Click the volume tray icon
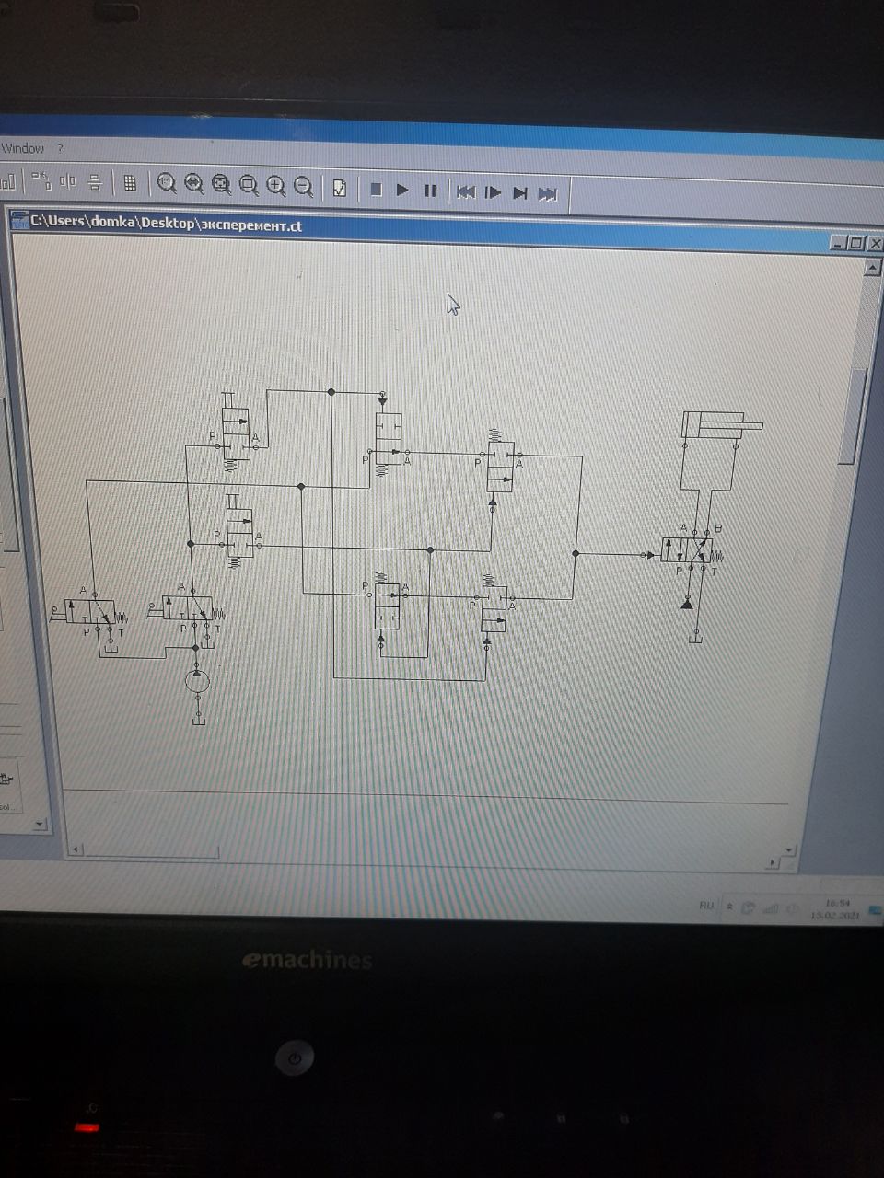 pos(793,908)
